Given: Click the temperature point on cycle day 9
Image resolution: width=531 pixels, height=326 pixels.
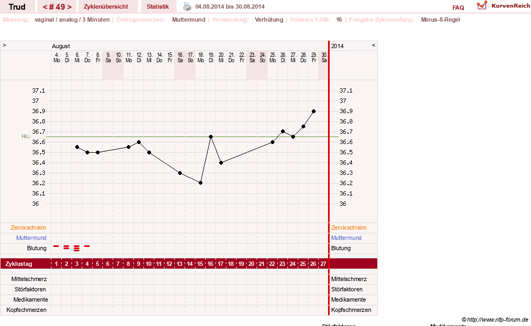Looking at the screenshot, I should 139,142.
